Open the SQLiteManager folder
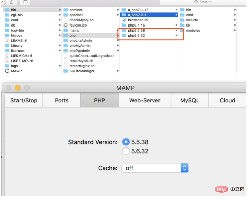 91,71
